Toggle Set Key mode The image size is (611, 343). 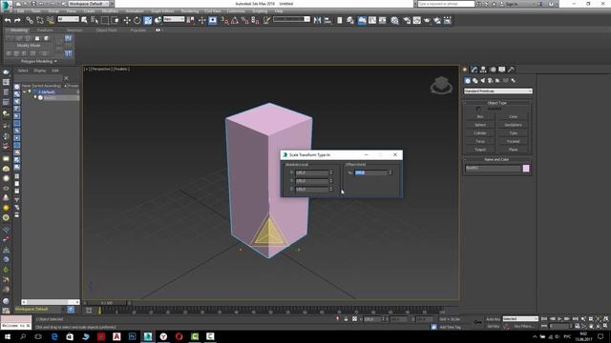(x=493, y=326)
